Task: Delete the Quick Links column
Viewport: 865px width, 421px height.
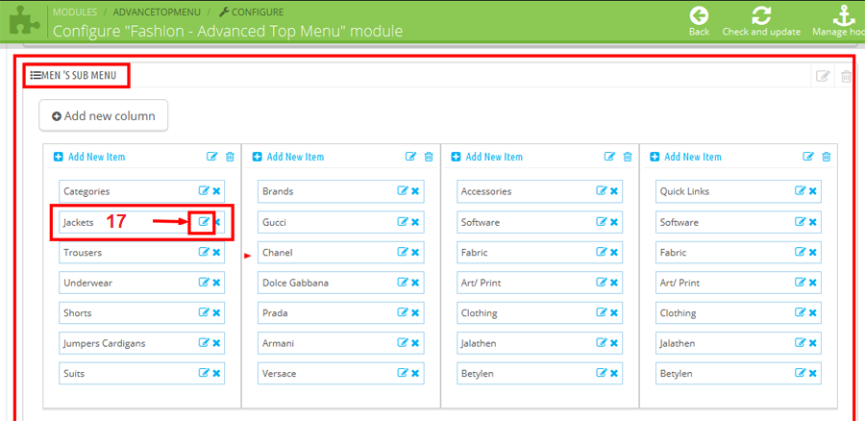Action: (x=826, y=157)
